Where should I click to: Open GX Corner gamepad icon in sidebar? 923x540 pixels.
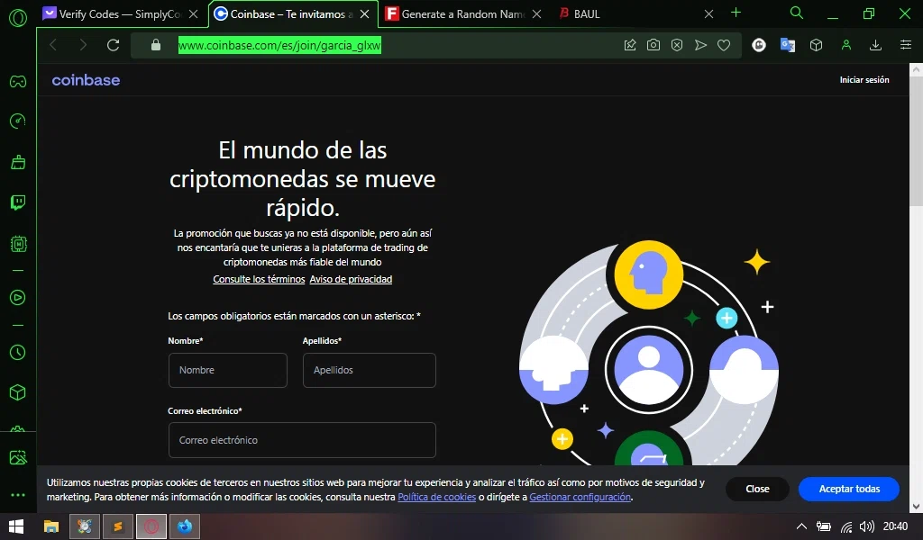pyautogui.click(x=18, y=81)
